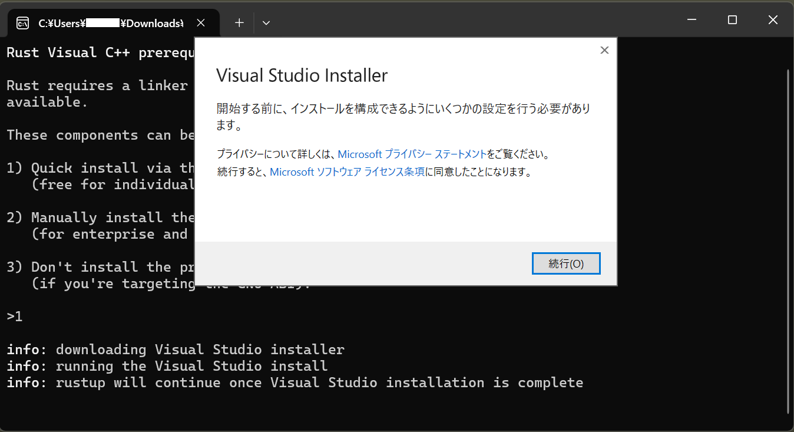Close the terminal window
This screenshot has width=794, height=432.
[773, 20]
